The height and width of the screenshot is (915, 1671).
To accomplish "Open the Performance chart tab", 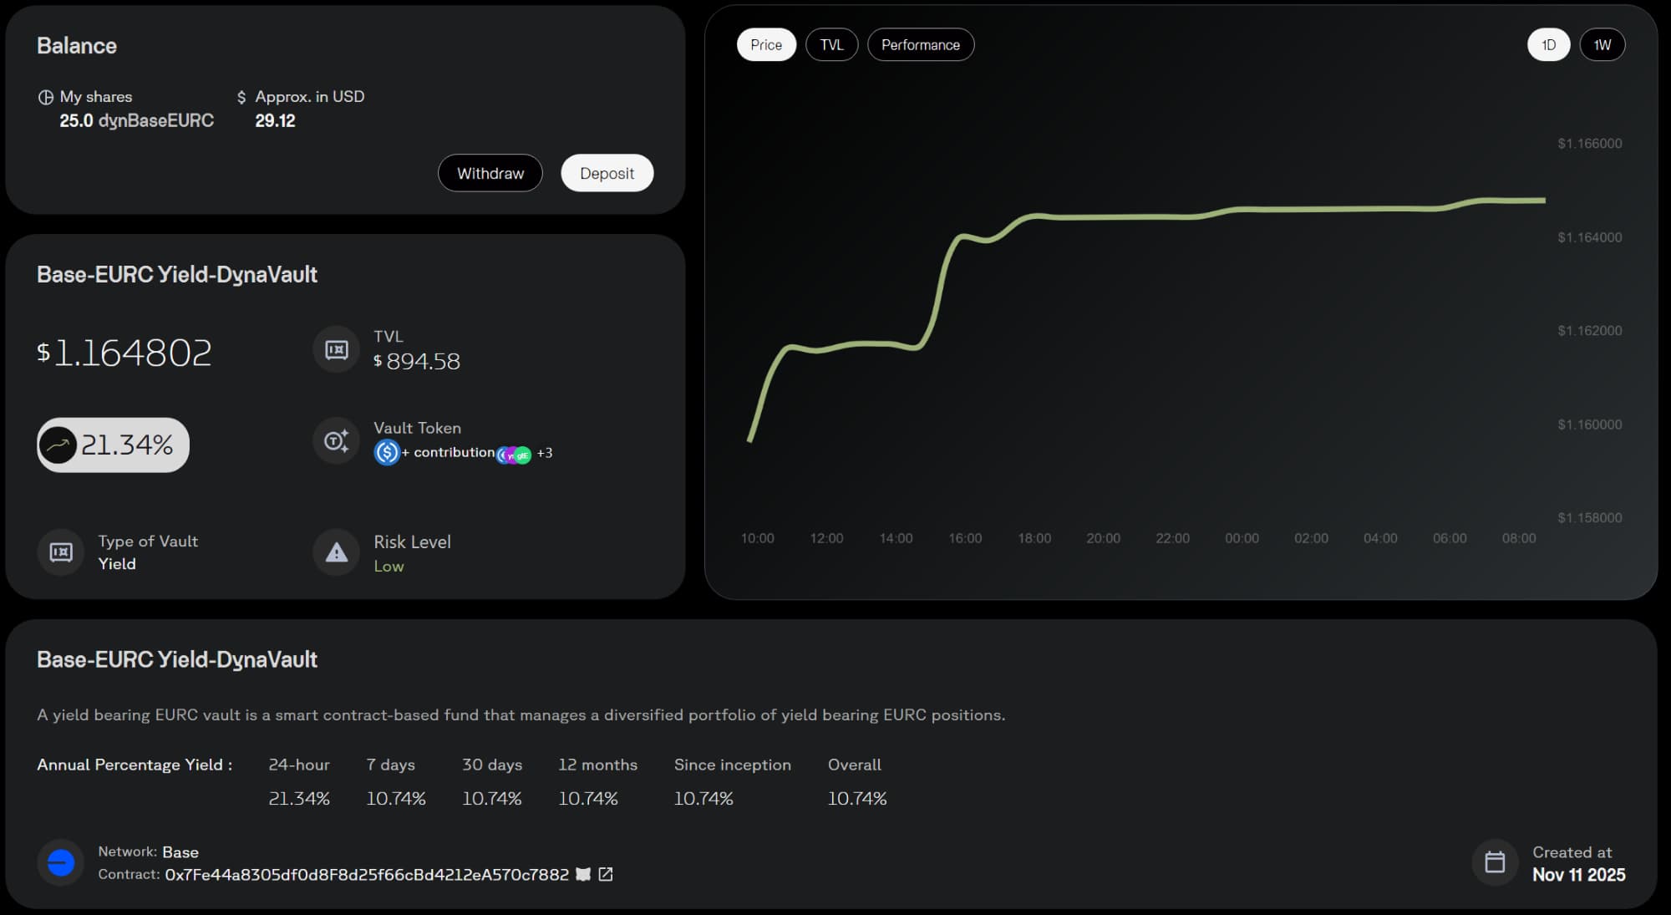I will point(920,45).
